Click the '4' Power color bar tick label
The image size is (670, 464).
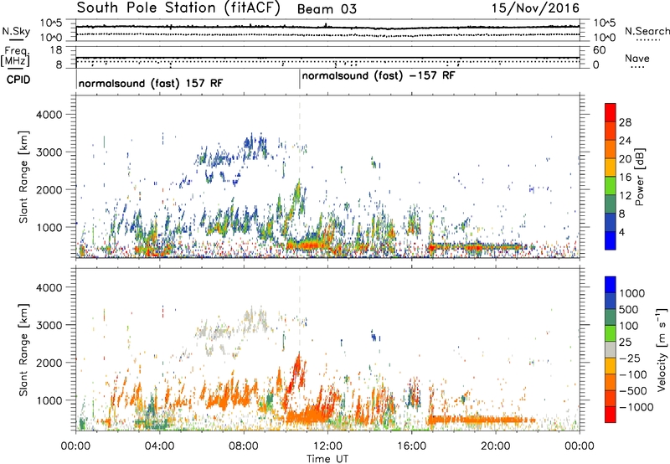coord(622,232)
